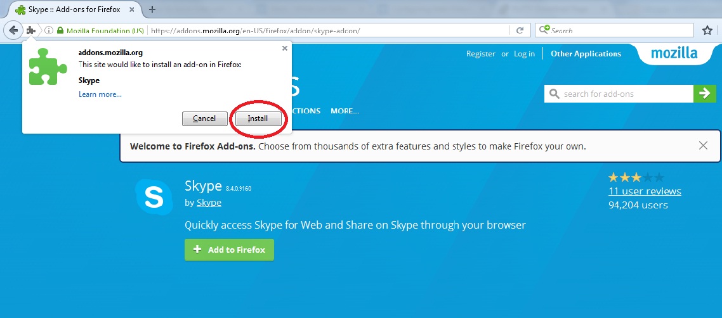Click the Install button in the popup

[x=258, y=118]
